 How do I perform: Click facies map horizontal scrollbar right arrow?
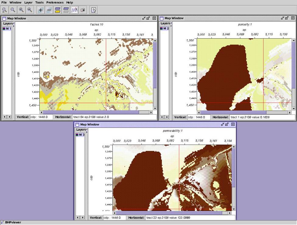151,112
